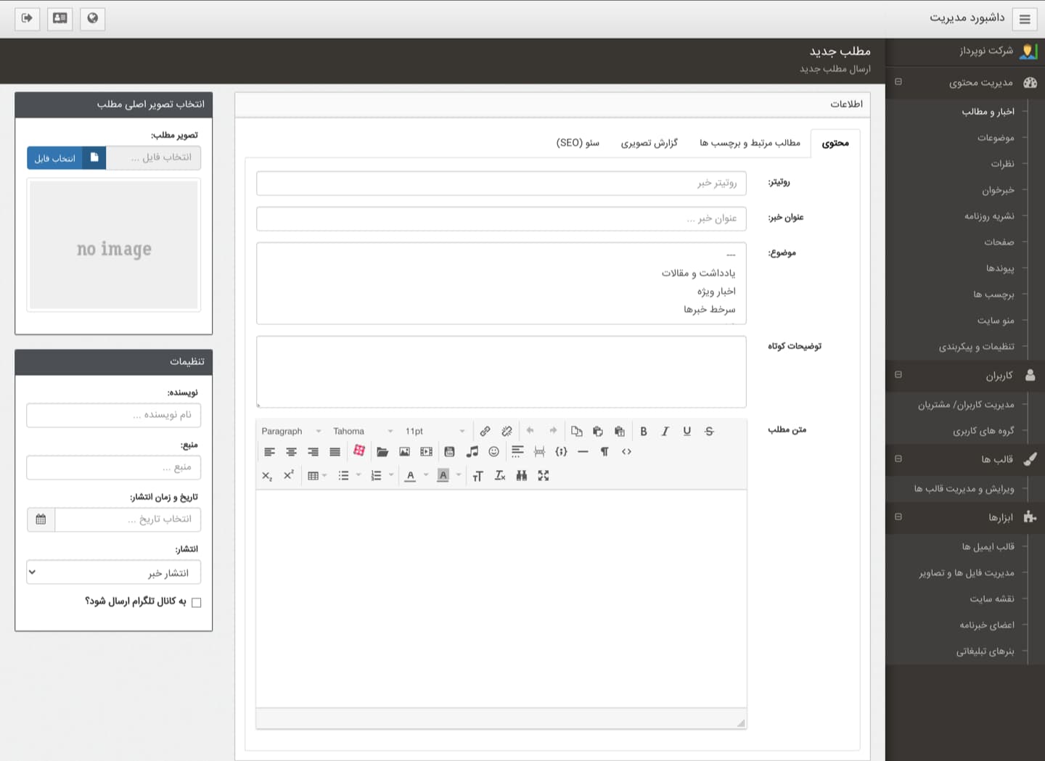Image resolution: width=1045 pixels, height=761 pixels.
Task: Click the globe icon in top bar
Action: point(92,18)
